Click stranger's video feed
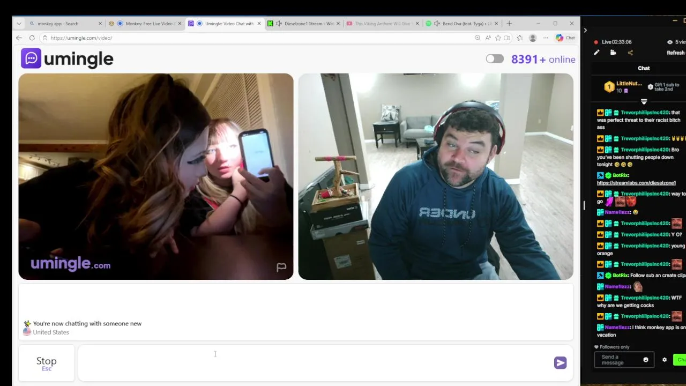The height and width of the screenshot is (386, 686). click(x=156, y=176)
